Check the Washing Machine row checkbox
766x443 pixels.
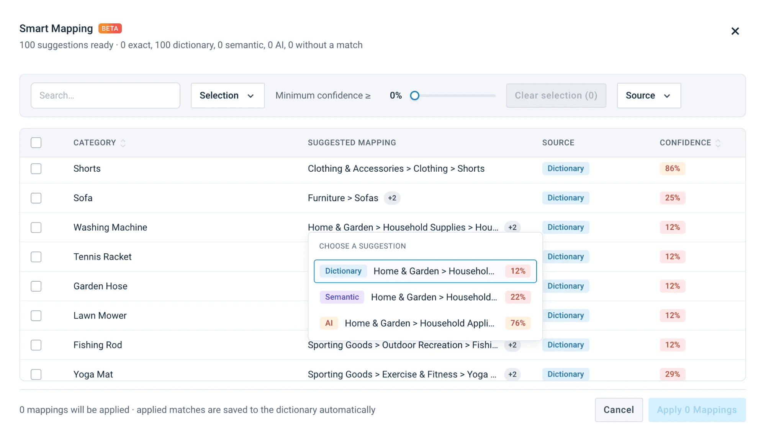[36, 228]
